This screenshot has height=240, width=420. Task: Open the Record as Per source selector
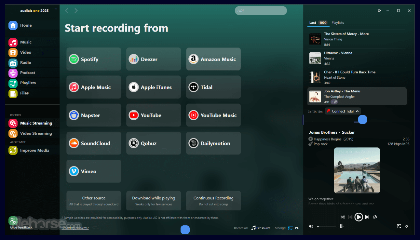click(x=261, y=228)
